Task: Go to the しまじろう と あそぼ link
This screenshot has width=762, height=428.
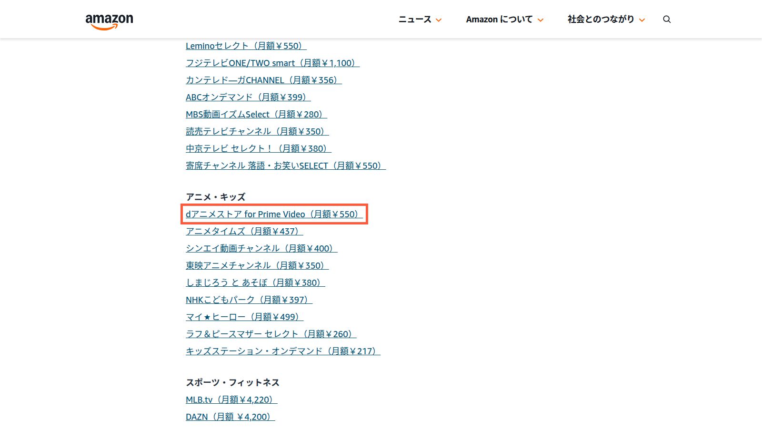Action: 255,282
